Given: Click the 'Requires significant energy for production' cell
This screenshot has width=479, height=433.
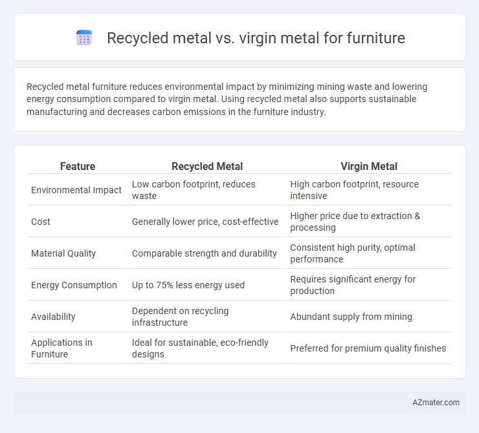Looking at the screenshot, I should pos(369,285).
